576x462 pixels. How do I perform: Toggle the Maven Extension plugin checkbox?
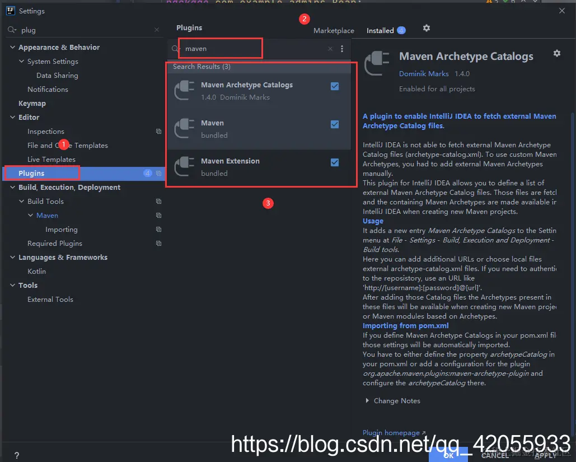[335, 162]
